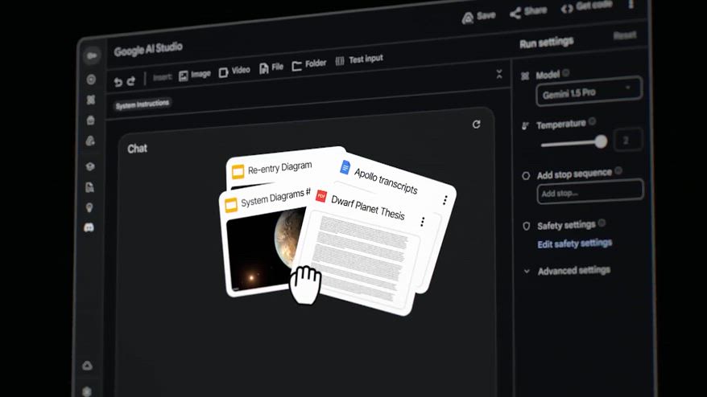Click the info icon next to Temperature
This screenshot has width=707, height=397.
click(x=592, y=121)
